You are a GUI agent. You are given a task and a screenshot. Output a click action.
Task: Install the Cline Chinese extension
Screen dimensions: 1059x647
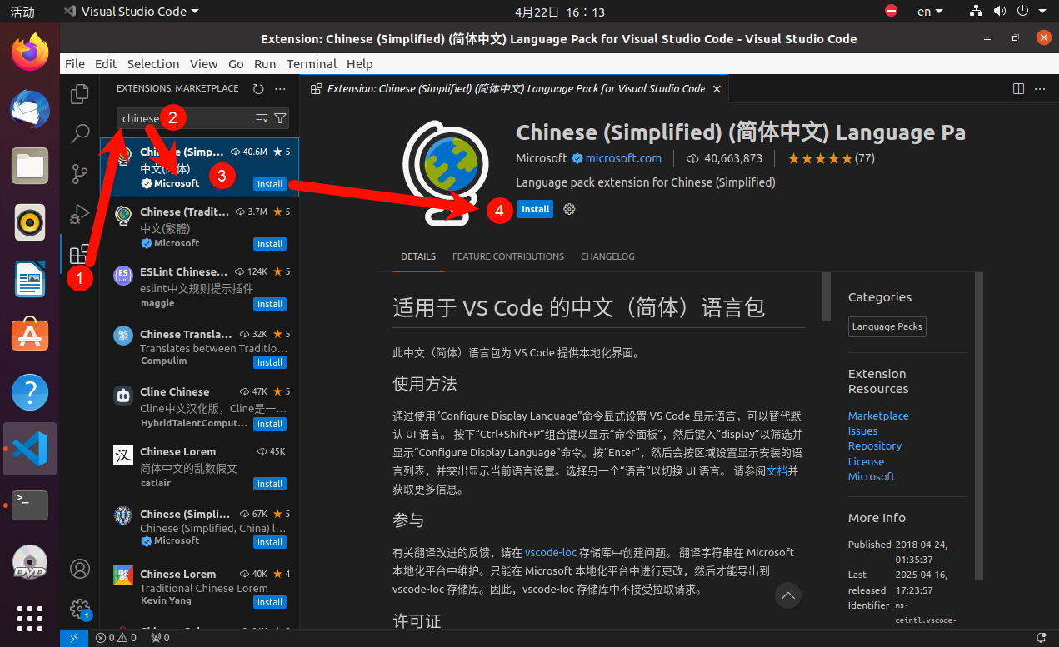click(x=270, y=424)
